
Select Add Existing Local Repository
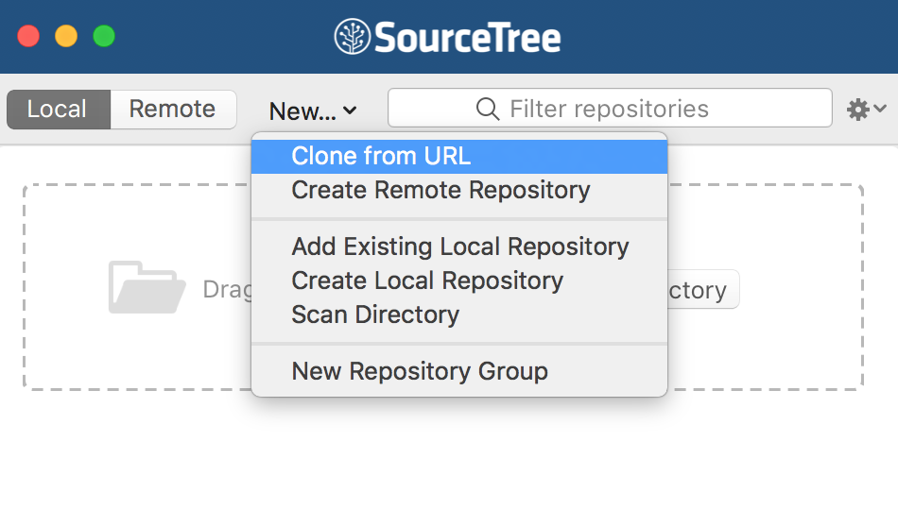click(459, 246)
